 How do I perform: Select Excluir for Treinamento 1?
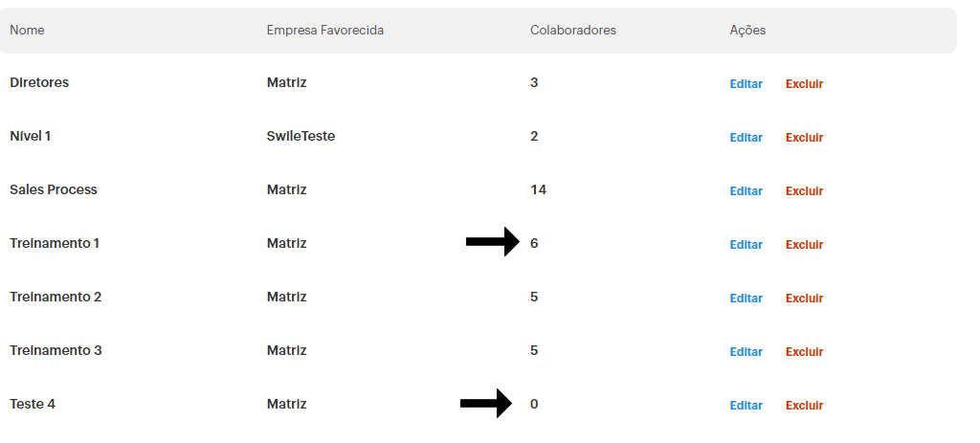pos(804,245)
